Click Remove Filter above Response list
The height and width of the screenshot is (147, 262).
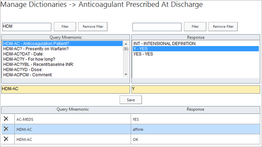[223, 27]
